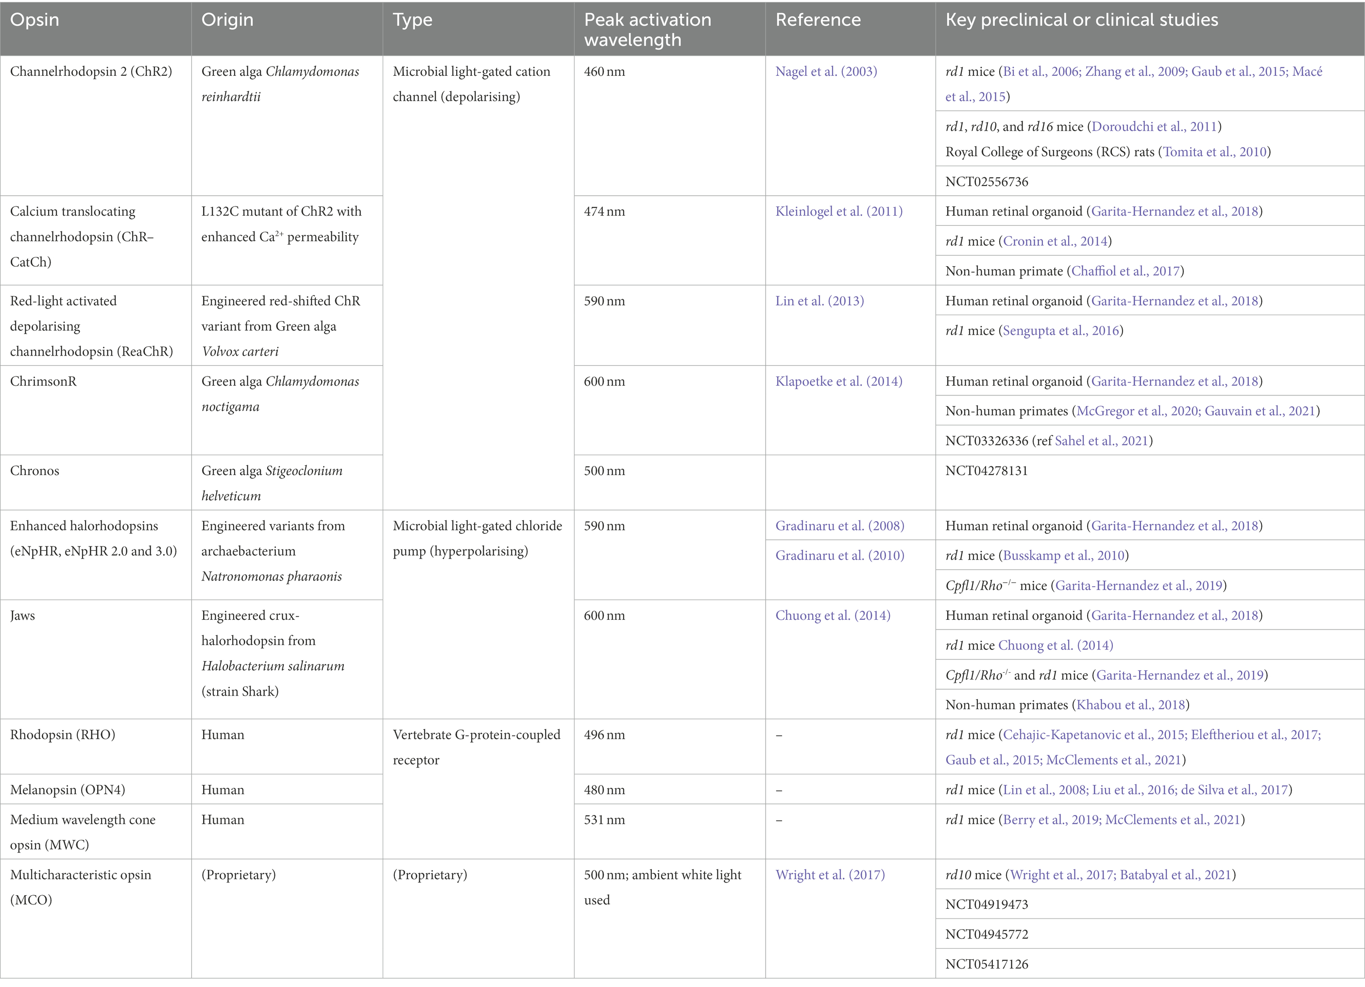The width and height of the screenshot is (1365, 987).
Task: Select the NCT04919473 trial identifier
Action: [987, 905]
